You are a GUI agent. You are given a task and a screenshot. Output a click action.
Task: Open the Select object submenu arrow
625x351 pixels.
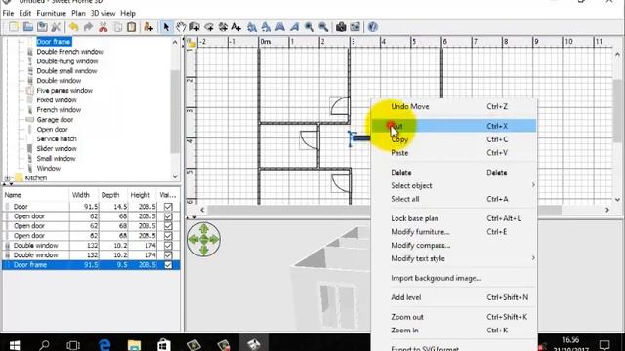(x=533, y=185)
